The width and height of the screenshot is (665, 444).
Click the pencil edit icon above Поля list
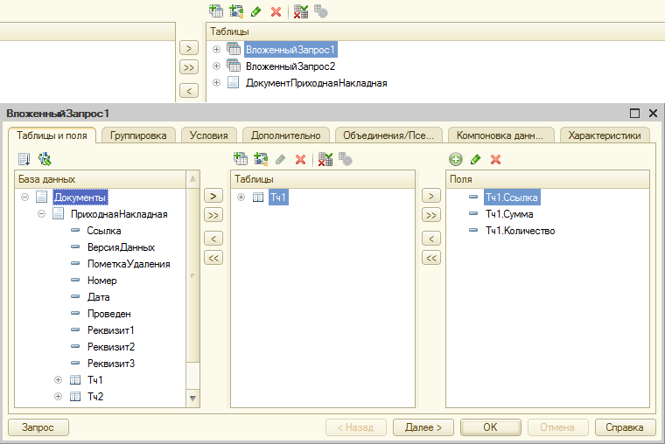[475, 159]
